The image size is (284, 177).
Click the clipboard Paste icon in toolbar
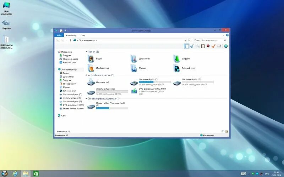tap(203, 46)
